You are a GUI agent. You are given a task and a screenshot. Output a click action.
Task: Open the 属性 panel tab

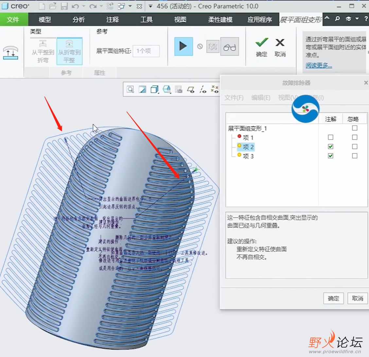[x=99, y=73]
